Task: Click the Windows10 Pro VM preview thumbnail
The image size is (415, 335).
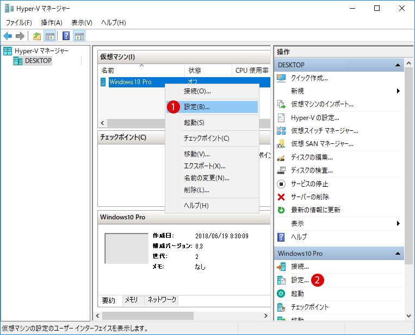Action: tap(127, 248)
